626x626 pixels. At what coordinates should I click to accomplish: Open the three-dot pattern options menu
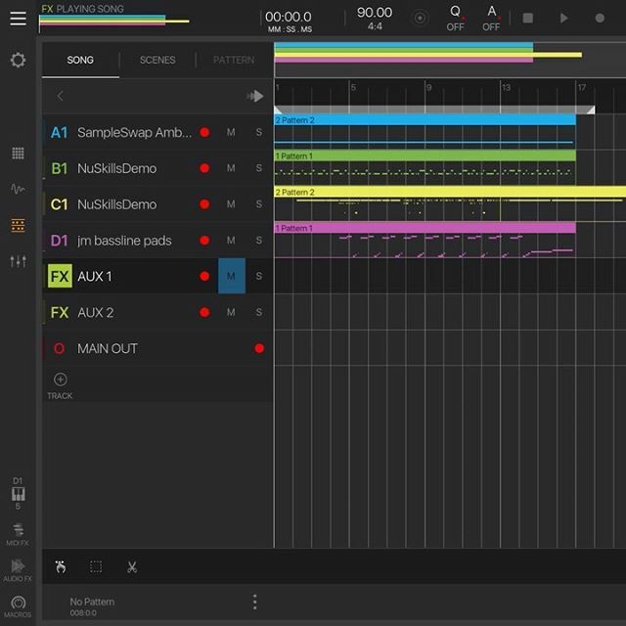[254, 602]
